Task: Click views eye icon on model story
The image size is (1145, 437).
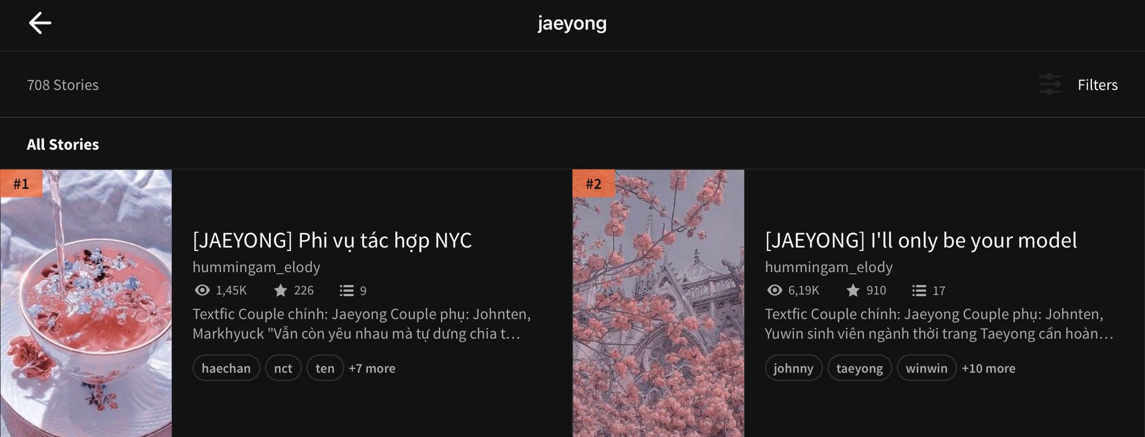Action: click(775, 290)
